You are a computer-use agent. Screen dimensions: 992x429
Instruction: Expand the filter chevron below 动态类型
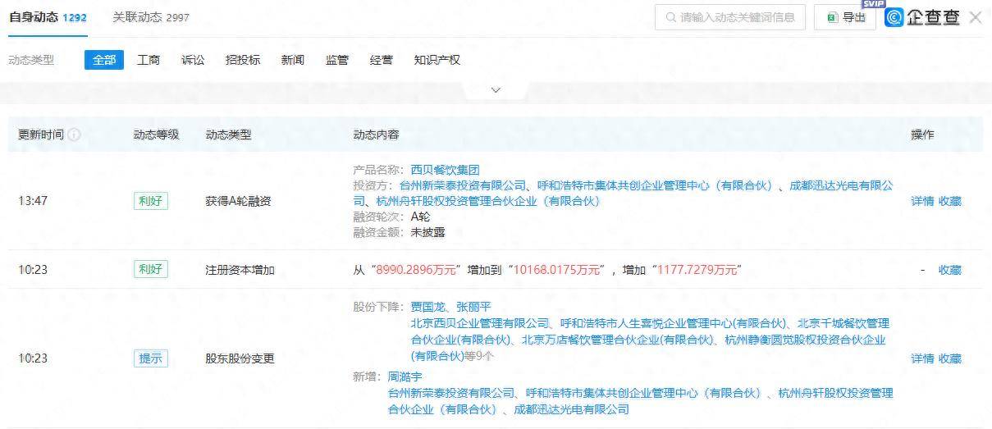pos(496,90)
